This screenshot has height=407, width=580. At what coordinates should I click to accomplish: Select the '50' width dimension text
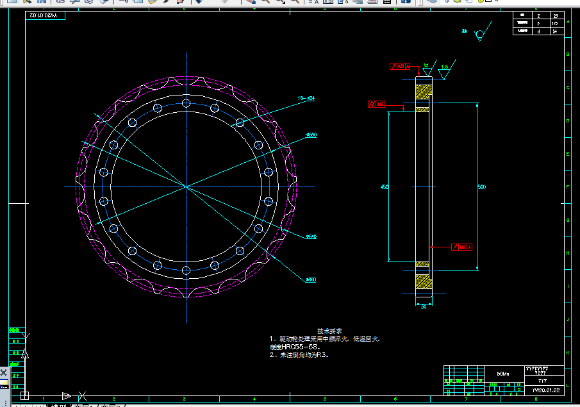(424, 307)
